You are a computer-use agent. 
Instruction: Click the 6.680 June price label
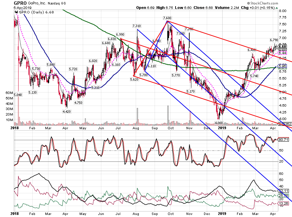[106, 43]
